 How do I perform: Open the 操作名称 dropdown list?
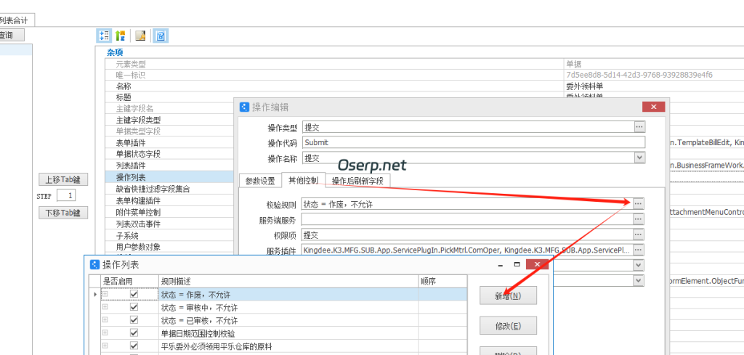pos(639,158)
